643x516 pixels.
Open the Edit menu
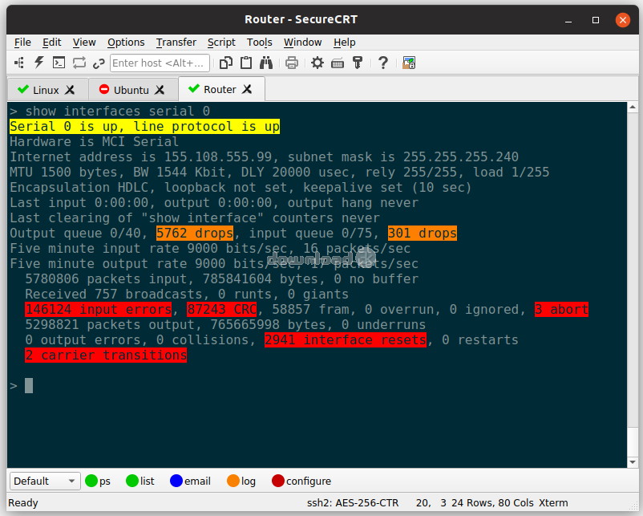coord(51,43)
